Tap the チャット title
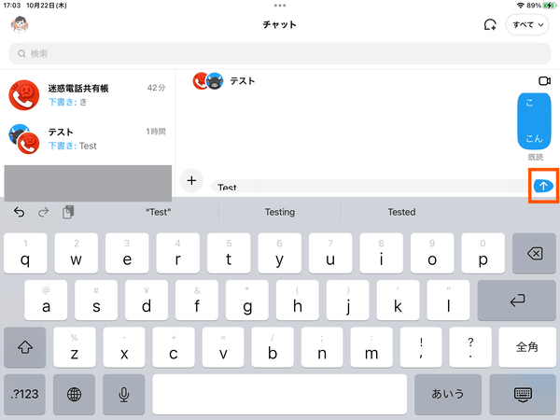 pos(279,24)
